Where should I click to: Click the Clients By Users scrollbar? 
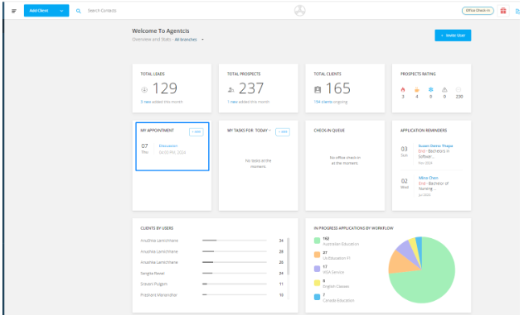[x=288, y=256]
